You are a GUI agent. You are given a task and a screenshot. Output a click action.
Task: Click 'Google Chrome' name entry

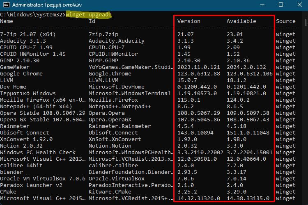[21, 74]
